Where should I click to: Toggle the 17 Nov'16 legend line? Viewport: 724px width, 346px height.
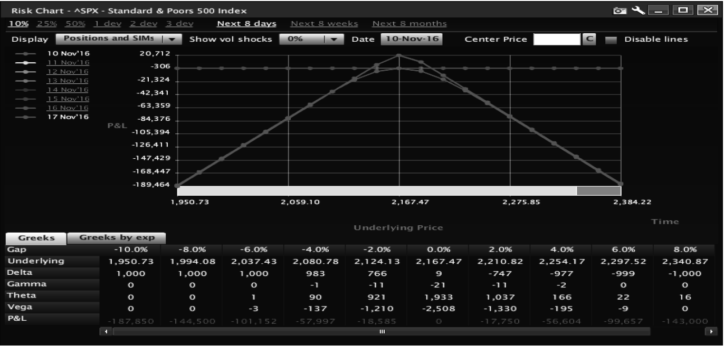pyautogui.click(x=68, y=117)
